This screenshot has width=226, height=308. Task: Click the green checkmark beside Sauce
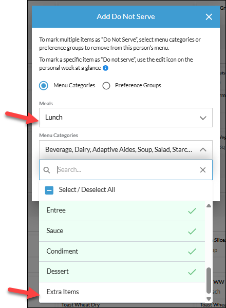tap(192, 231)
